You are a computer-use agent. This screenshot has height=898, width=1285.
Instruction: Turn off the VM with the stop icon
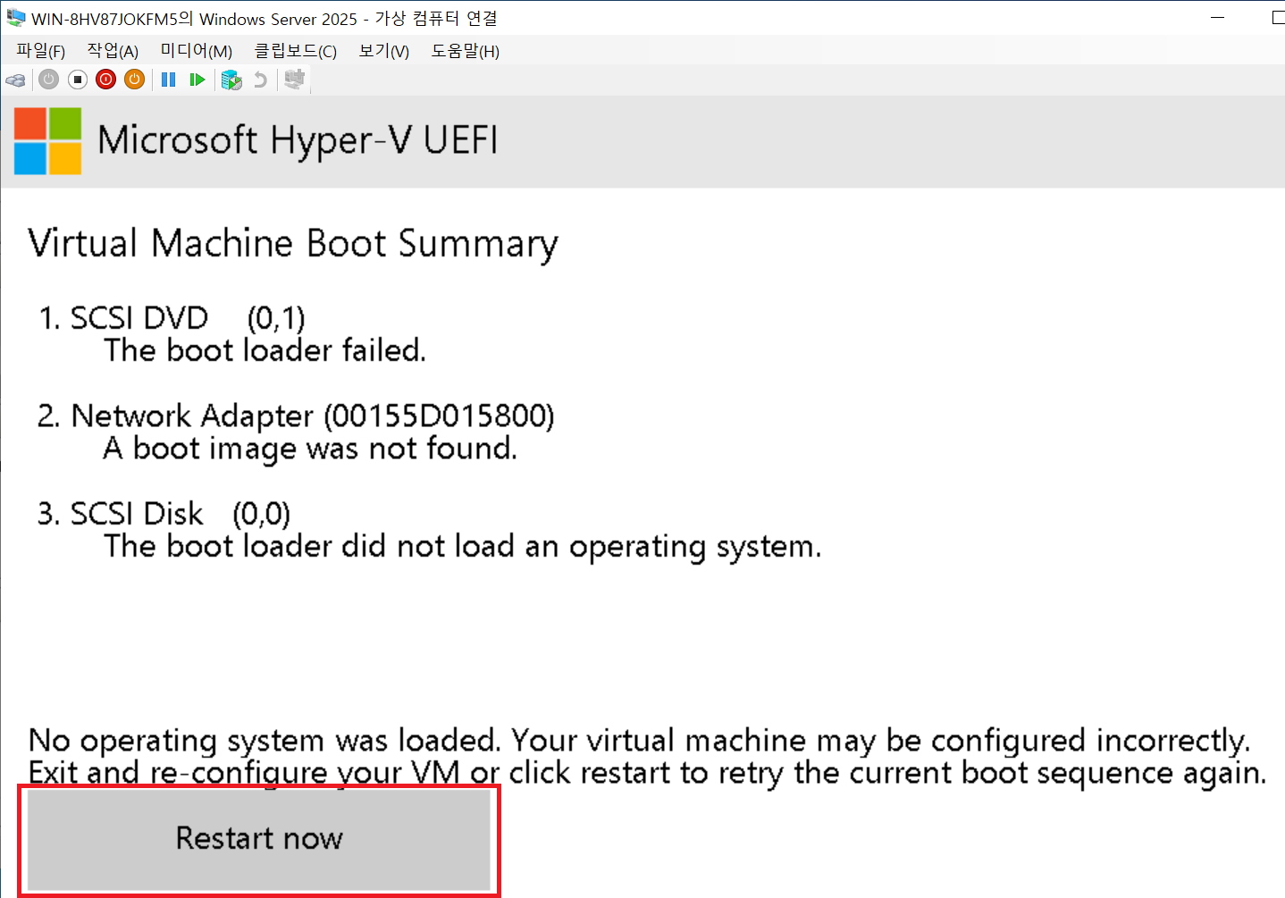[78, 80]
